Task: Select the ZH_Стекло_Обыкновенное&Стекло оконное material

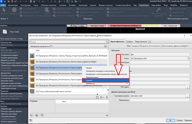Action: coord(68,91)
